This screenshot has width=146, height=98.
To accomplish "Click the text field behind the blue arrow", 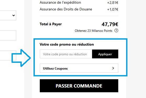I will 8,56.
